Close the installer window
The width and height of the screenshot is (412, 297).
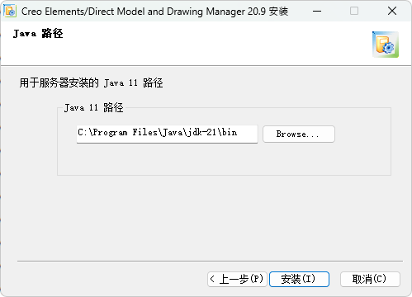(x=392, y=11)
